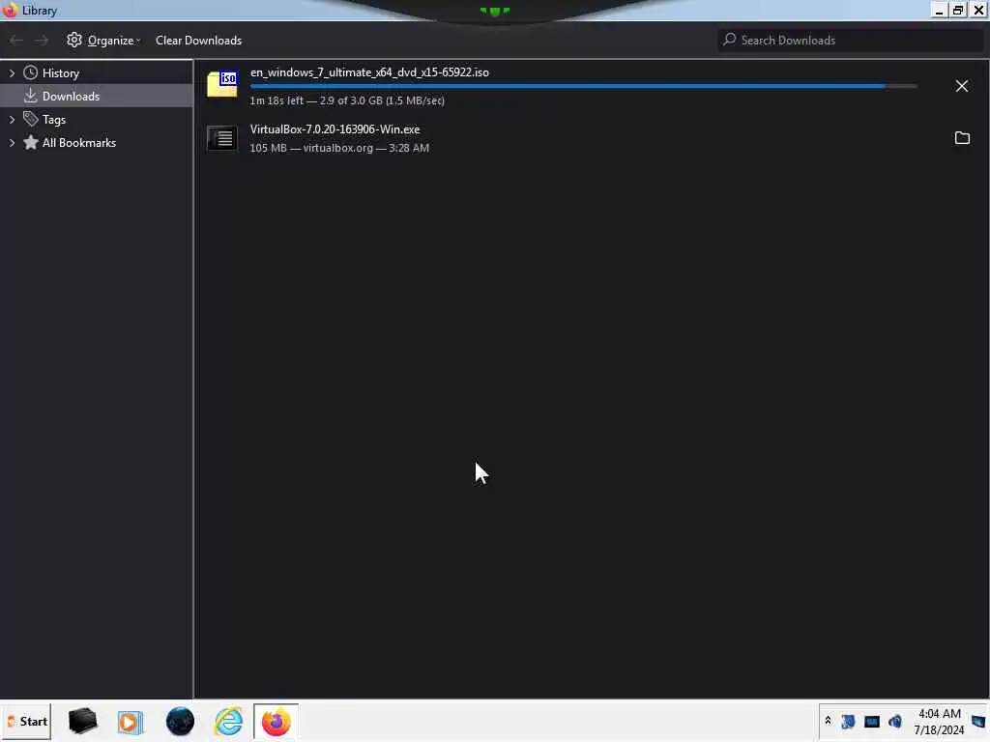Click the taskbar clock showing 4:04 AM
Screen dimensions: 990x742
[940, 721]
